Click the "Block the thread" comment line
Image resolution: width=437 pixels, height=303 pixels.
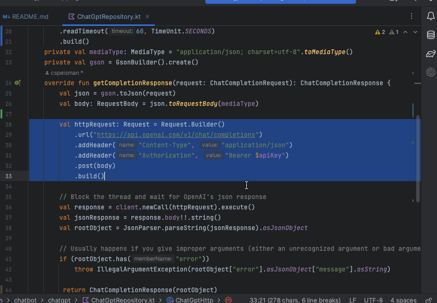pyautogui.click(x=163, y=197)
